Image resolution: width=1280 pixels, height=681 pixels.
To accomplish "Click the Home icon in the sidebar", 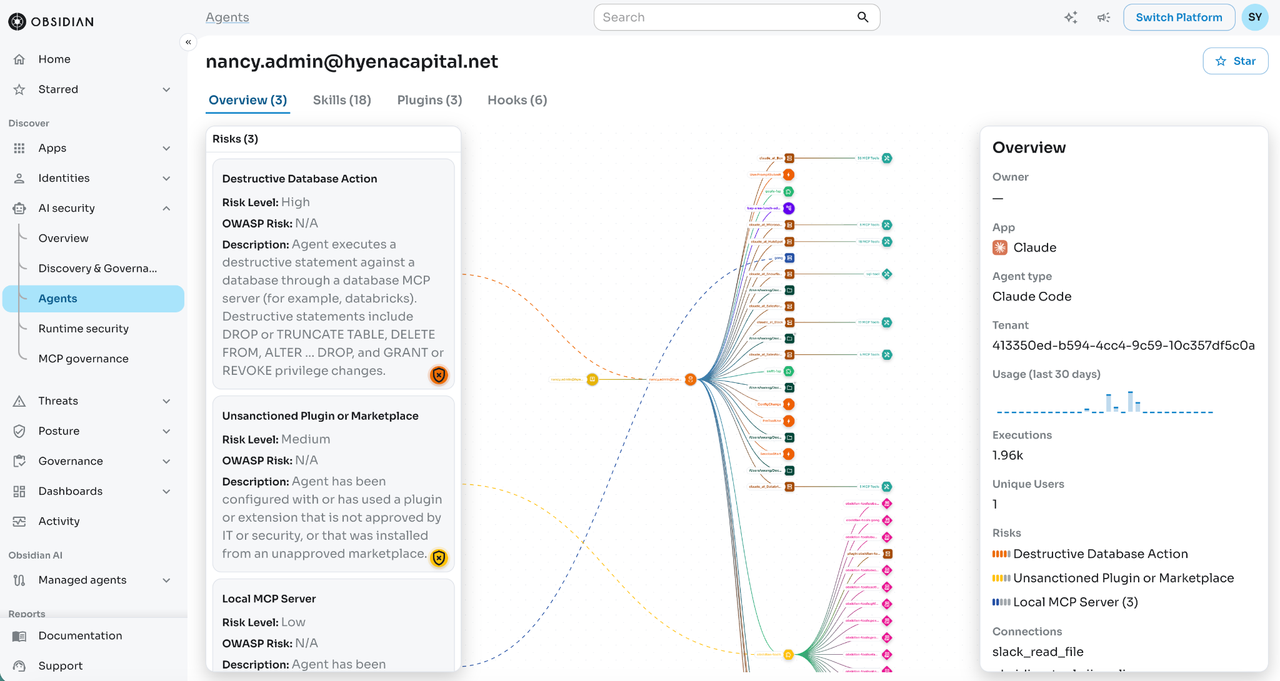I will click(19, 59).
